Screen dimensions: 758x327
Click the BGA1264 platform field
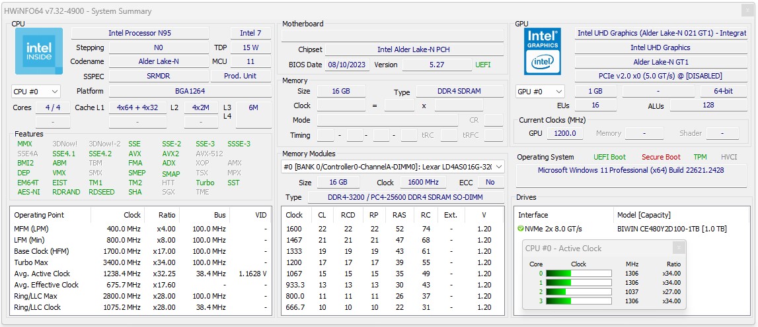(190, 91)
